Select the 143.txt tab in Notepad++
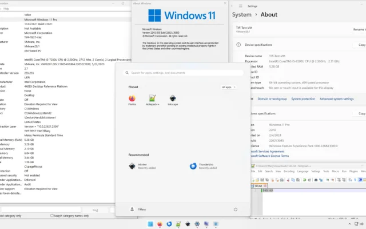The height and width of the screenshot is (229, 366). click(258, 185)
